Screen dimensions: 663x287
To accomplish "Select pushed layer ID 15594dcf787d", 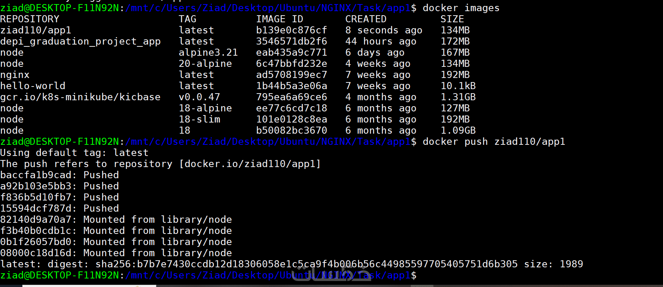I will click(x=36, y=208).
